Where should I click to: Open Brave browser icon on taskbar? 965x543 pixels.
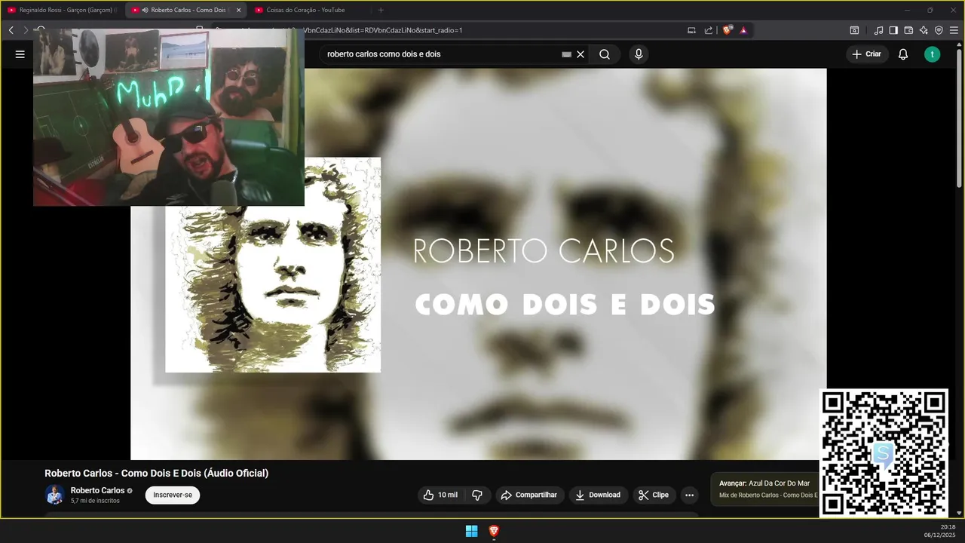click(494, 531)
